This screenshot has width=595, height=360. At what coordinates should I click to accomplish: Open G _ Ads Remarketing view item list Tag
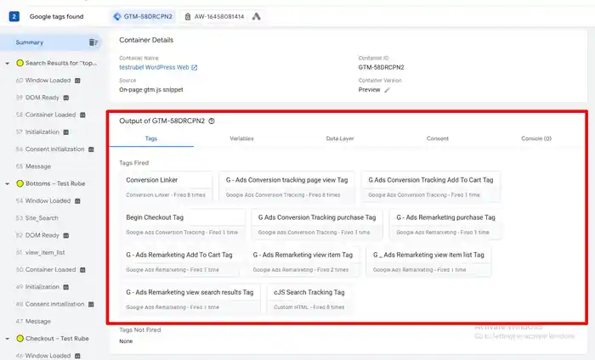point(428,262)
